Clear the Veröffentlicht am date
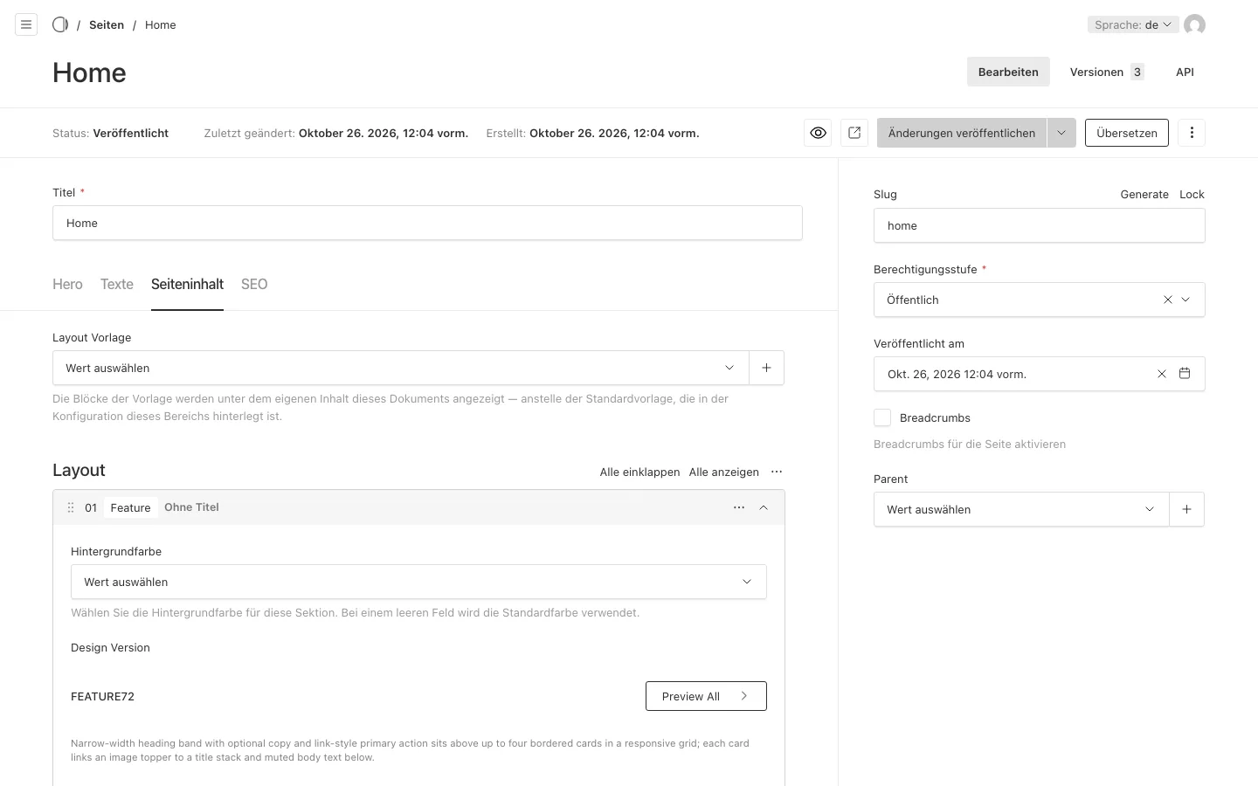Image resolution: width=1258 pixels, height=786 pixels. (x=1162, y=374)
